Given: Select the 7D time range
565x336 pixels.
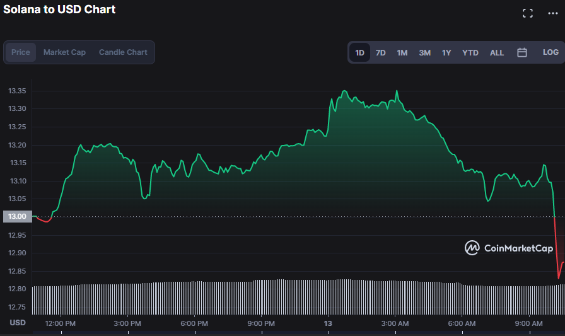Looking at the screenshot, I should point(381,52).
